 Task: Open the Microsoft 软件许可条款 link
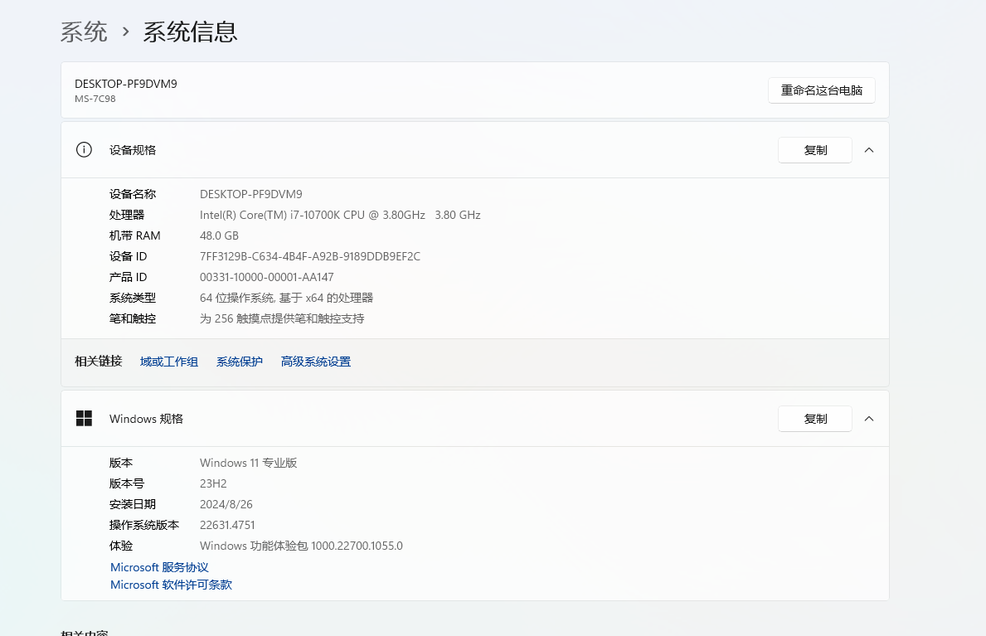coord(171,585)
